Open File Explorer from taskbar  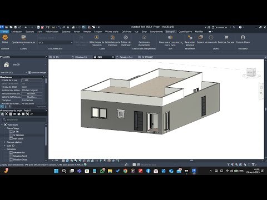110,171
